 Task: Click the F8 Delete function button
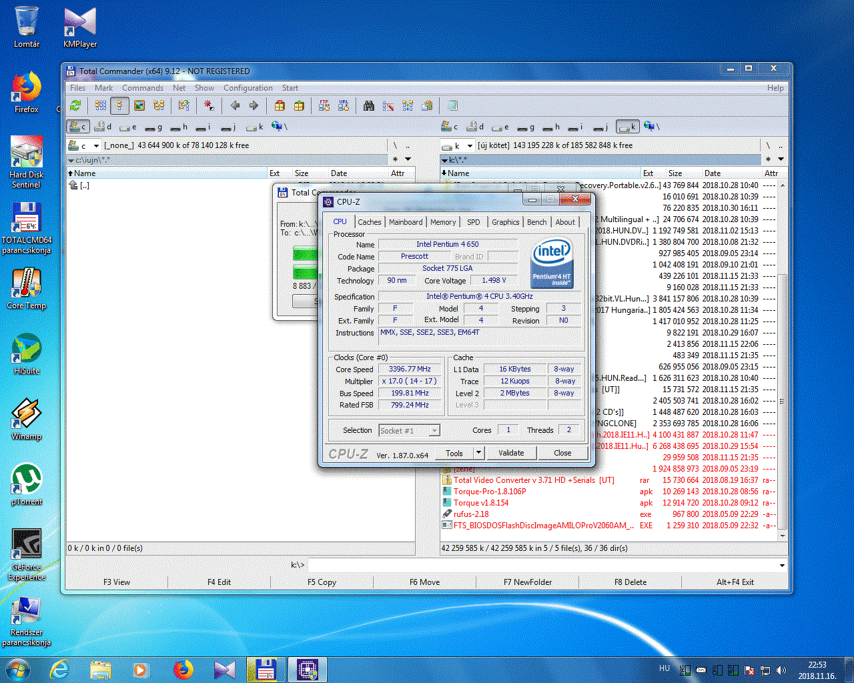630,582
